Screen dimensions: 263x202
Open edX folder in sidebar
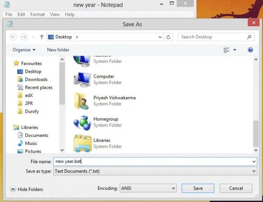[x=25, y=95]
